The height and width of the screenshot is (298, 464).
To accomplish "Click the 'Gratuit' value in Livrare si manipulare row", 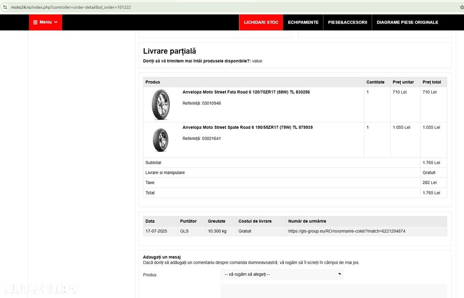I will pos(429,173).
